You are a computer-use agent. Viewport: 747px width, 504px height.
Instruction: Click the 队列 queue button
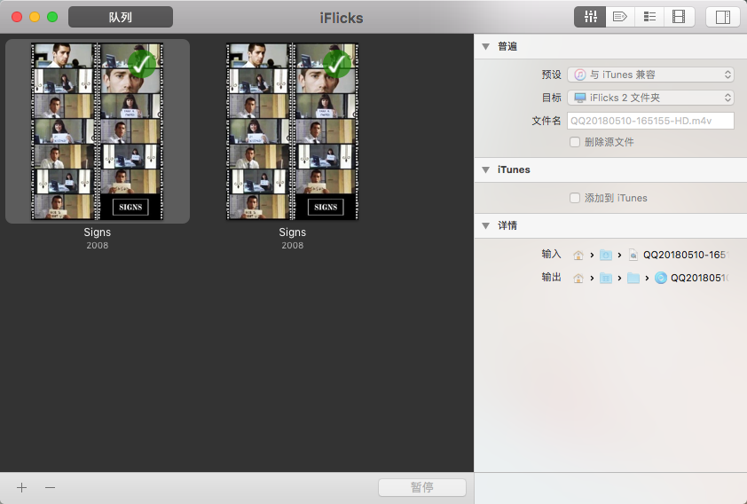pos(121,17)
